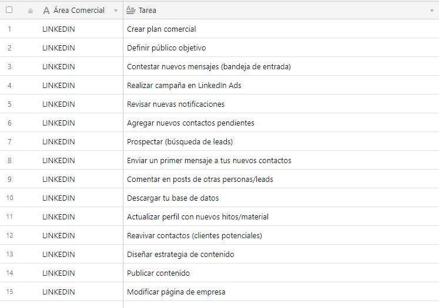Select 'Enviar un primer mensaje a tus nuevos contactos'
Image resolution: width=439 pixels, height=308 pixels.
(281, 160)
